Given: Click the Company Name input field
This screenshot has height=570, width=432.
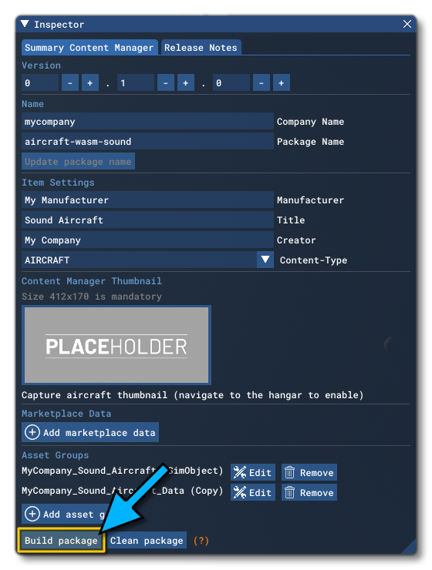Looking at the screenshot, I should [147, 122].
